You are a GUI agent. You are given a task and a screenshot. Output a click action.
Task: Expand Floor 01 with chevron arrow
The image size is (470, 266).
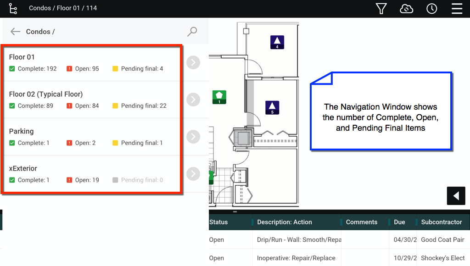[193, 62]
